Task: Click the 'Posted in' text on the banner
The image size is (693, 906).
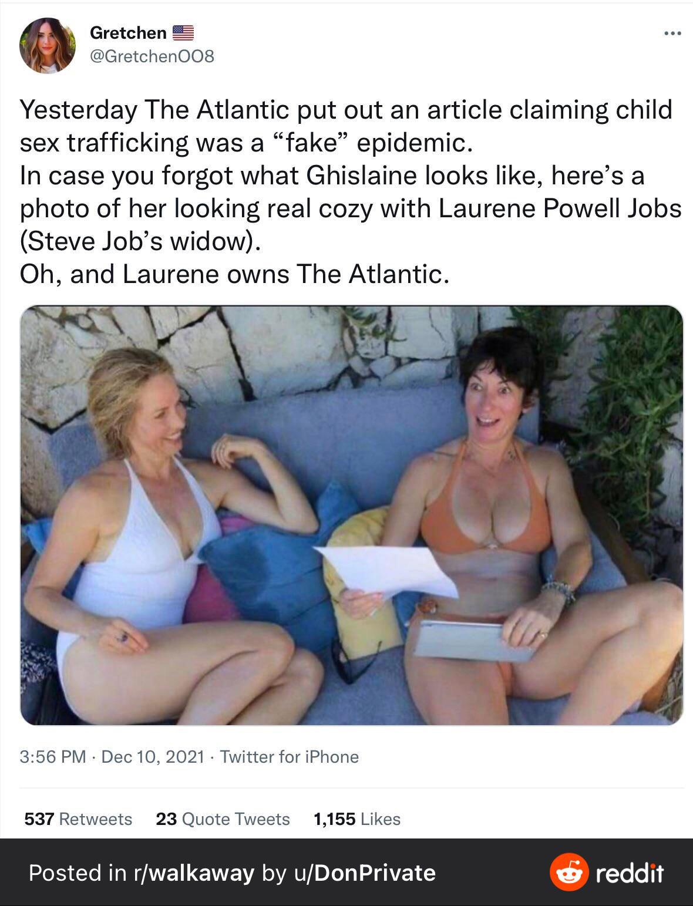Action: (78, 873)
